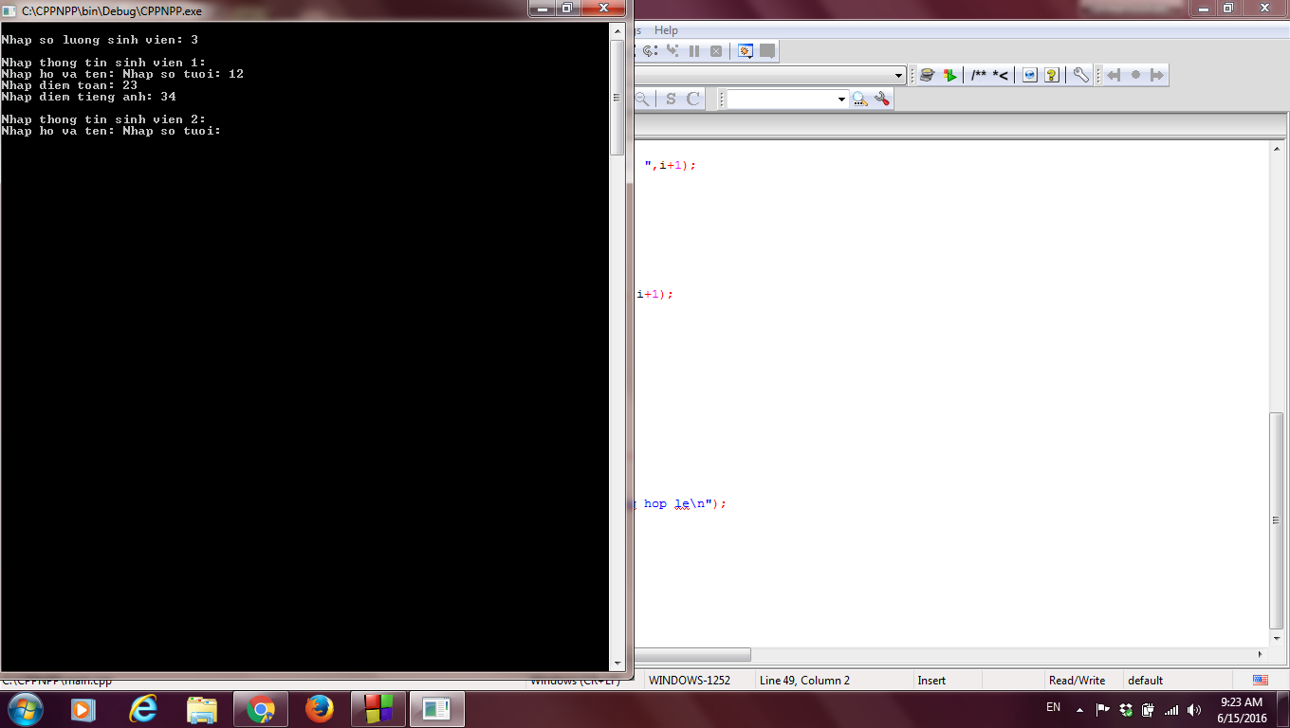Switch to Google Chrome in taskbar

(261, 709)
